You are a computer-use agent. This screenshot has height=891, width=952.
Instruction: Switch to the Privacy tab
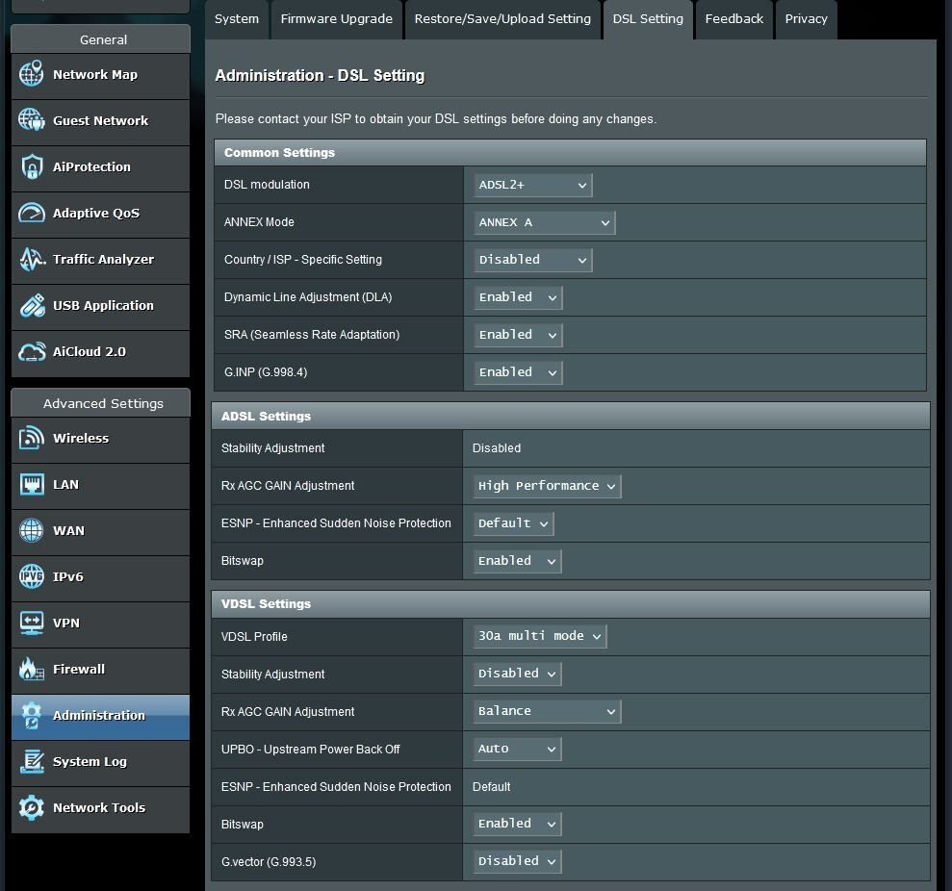coord(807,19)
